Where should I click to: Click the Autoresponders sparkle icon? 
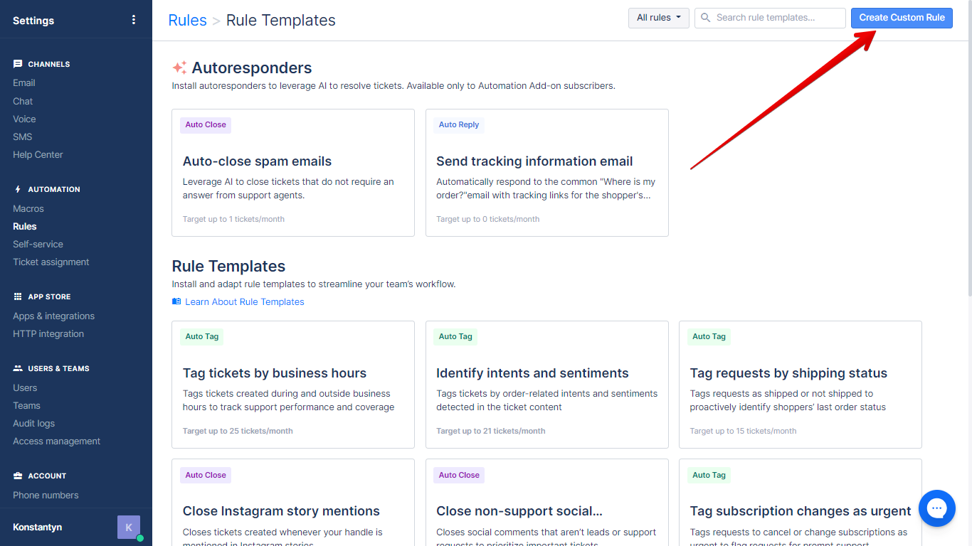pos(179,68)
